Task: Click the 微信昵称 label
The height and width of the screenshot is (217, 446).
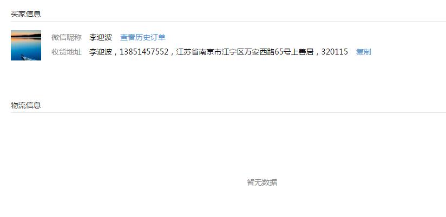Action: [67, 37]
